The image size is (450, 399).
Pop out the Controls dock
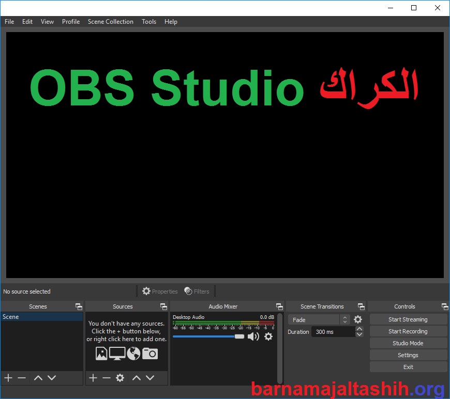(x=445, y=306)
